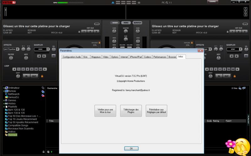Set left deck loop length to 4
This screenshot has height=156, width=251.
pyautogui.click(x=27, y=69)
